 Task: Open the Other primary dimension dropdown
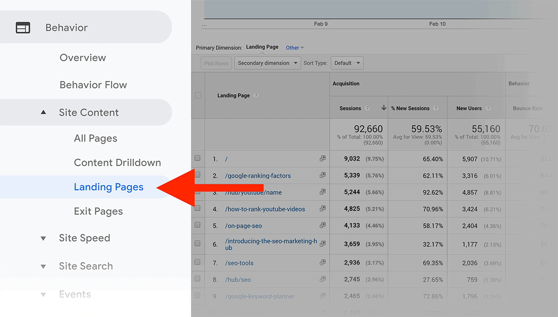click(295, 48)
